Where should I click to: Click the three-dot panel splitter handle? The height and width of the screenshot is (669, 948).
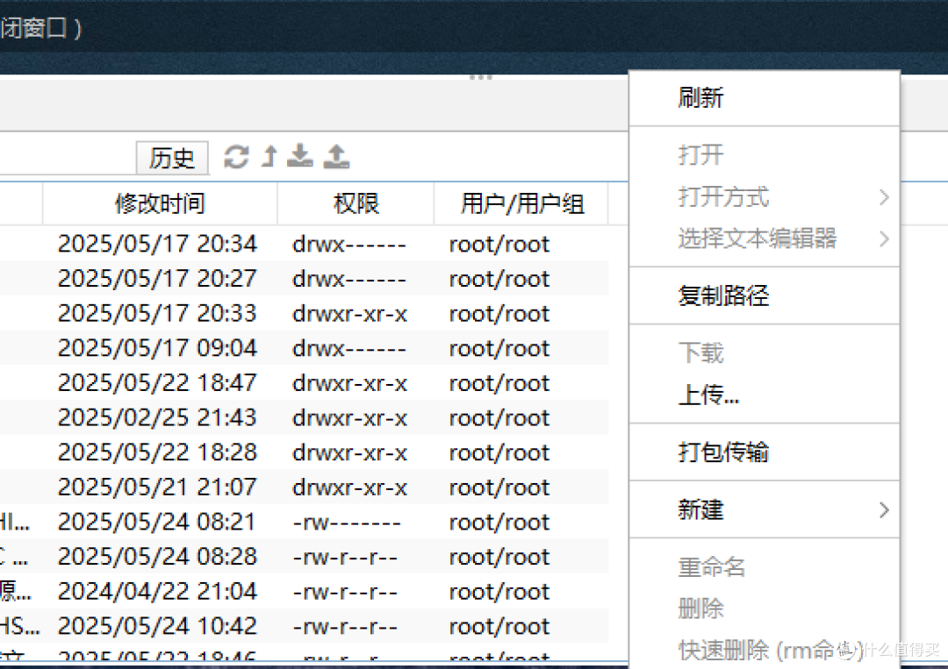[x=481, y=77]
